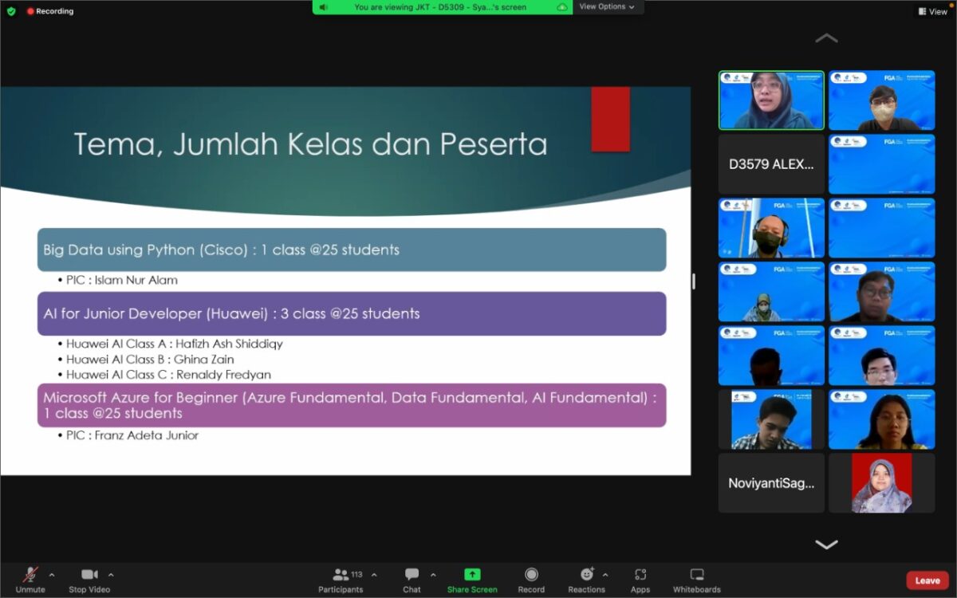Select the D3579 ALEX participant tile

tap(771, 164)
